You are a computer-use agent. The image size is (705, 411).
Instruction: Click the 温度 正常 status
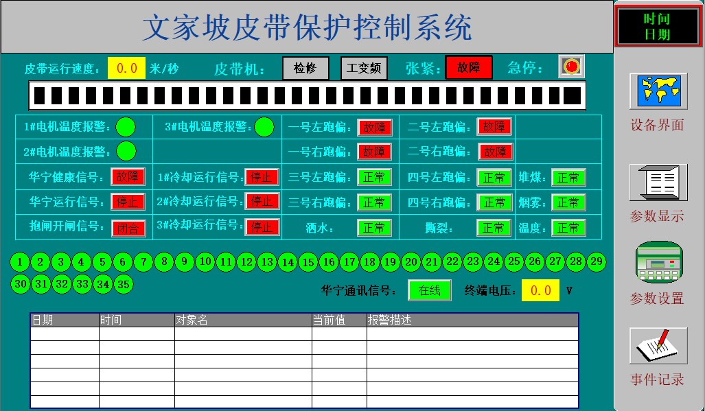(x=569, y=228)
